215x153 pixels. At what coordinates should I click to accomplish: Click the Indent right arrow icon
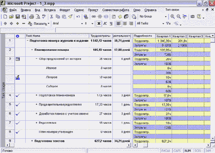tap(11, 24)
